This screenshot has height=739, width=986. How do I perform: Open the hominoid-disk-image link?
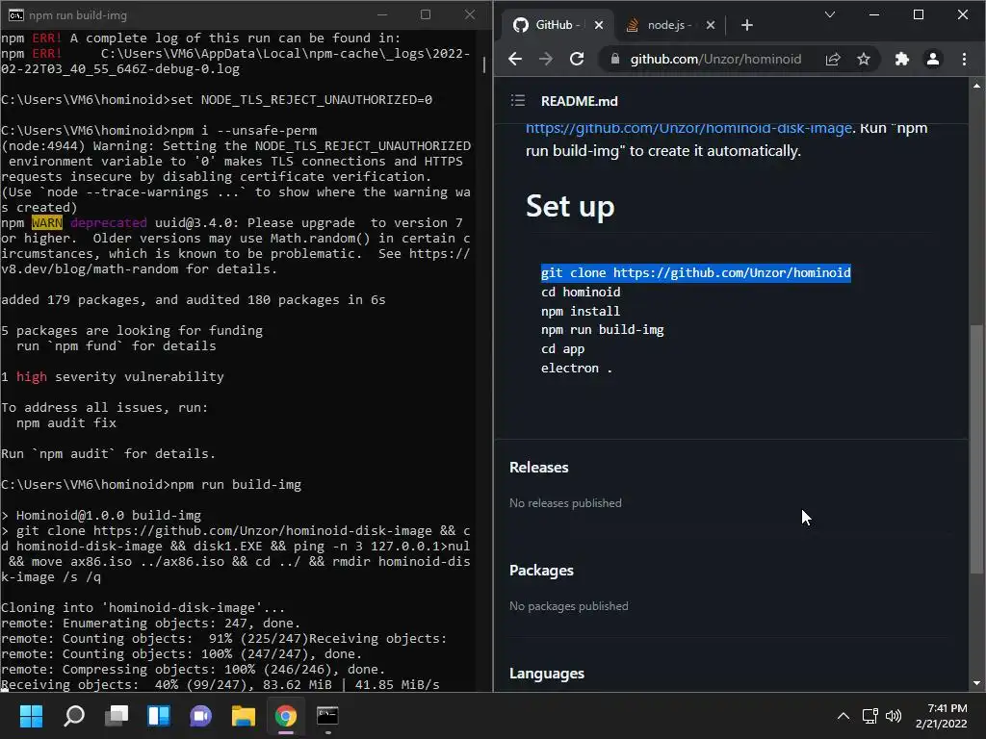tap(688, 128)
